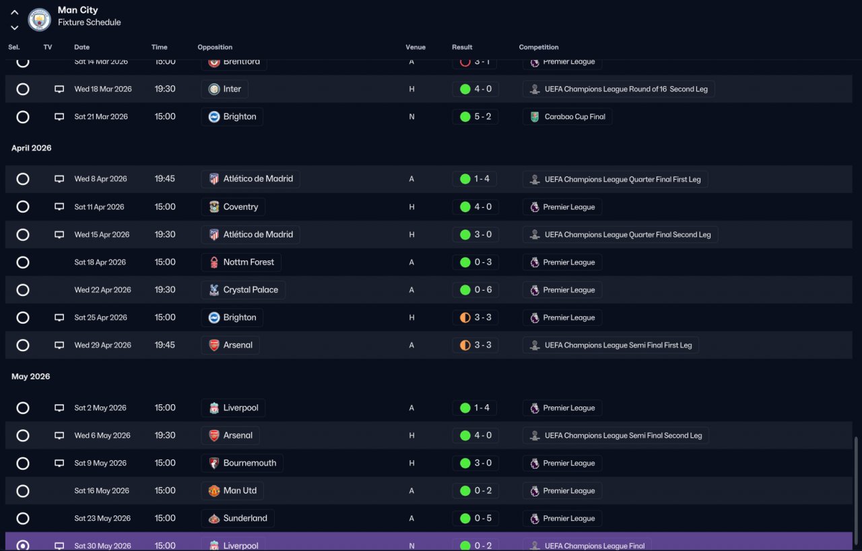Click TV icon on the Coventry row

coord(59,207)
